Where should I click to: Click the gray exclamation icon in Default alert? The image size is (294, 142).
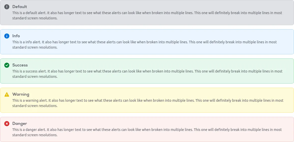tap(7, 7)
